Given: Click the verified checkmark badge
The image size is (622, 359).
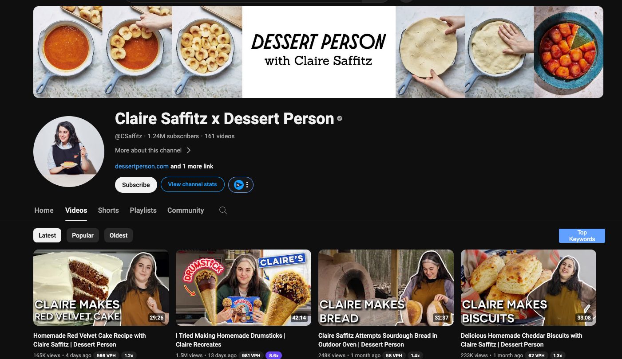Looking at the screenshot, I should click(340, 119).
